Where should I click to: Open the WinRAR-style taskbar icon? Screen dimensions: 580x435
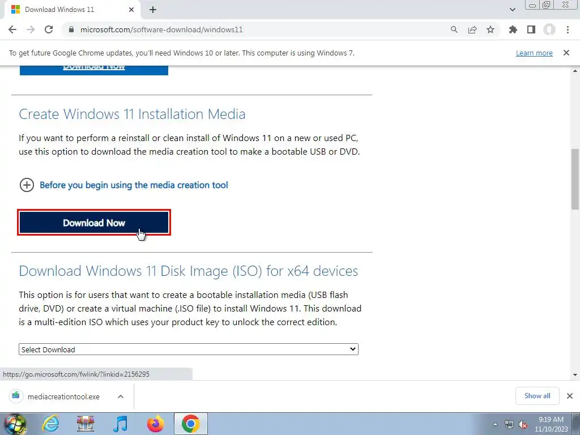tap(86, 424)
